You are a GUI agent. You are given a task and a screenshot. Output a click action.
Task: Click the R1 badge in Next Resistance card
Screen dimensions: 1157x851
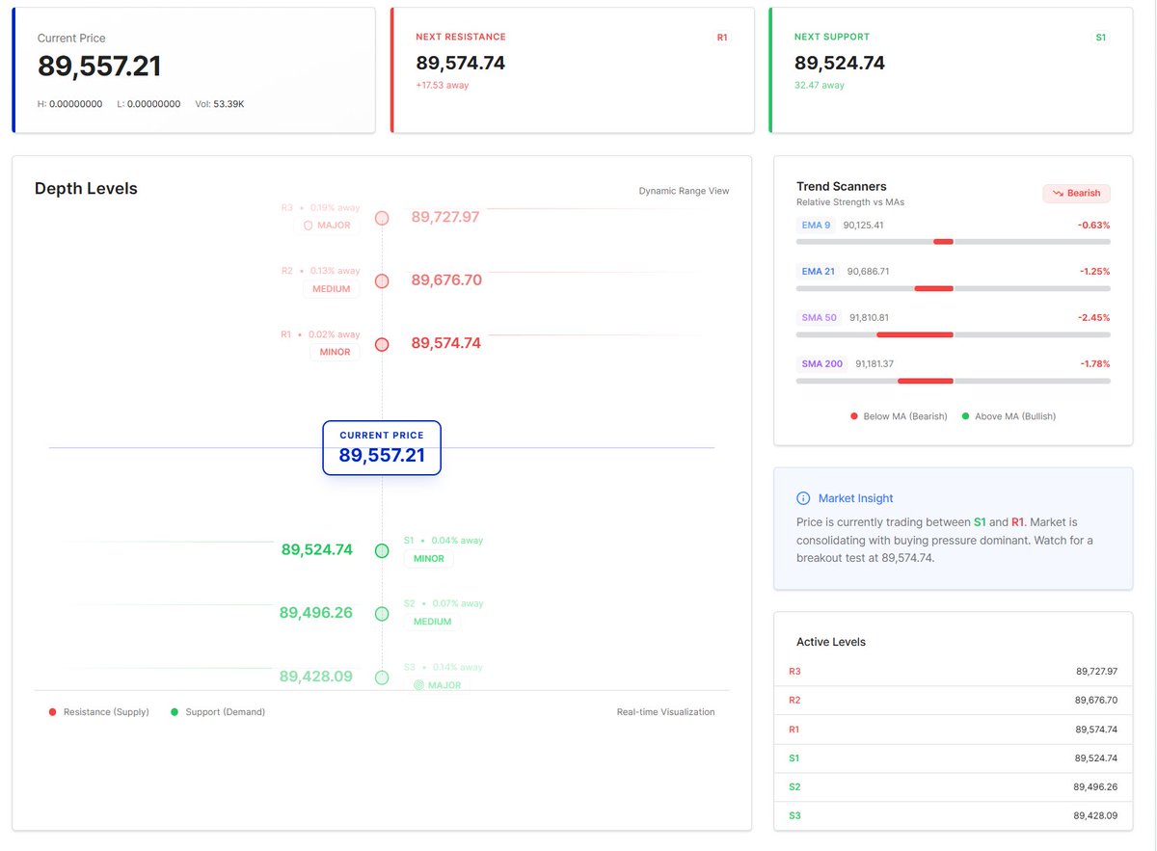click(x=722, y=38)
